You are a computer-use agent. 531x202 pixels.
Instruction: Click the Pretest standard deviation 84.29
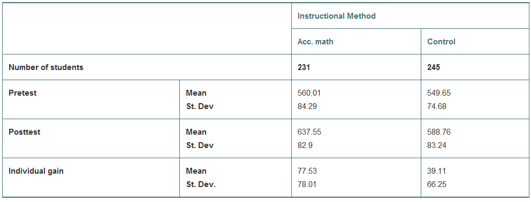(x=307, y=106)
